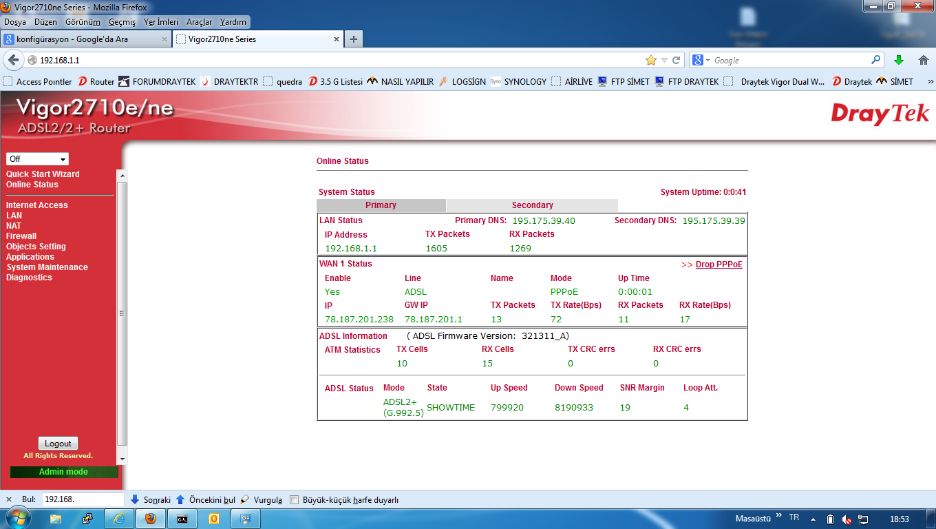Click the Drop PPPoE link
The width and height of the screenshot is (936, 529).
[719, 264]
